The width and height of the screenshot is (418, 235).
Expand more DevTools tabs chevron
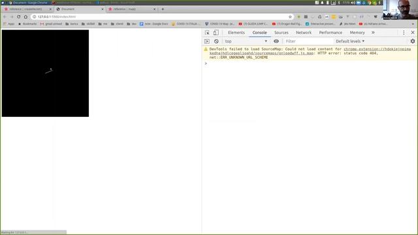(x=373, y=33)
